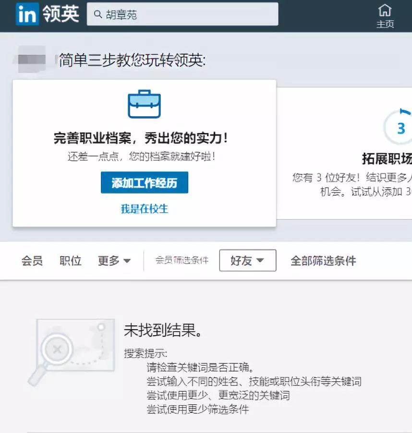Viewport: 412px width, 433px height.
Task: Click the text 还差一点点，您的档案就建好啦！
Action: point(141,156)
